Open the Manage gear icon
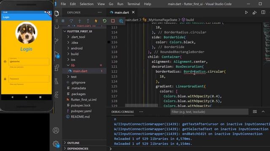 tap(56, 144)
